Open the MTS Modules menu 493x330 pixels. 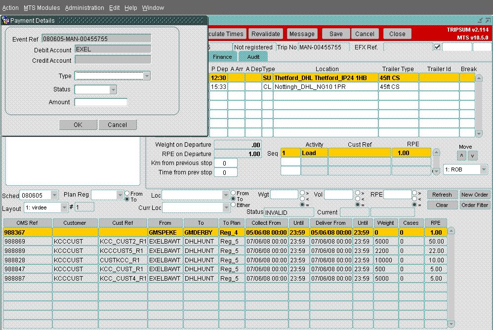(42, 8)
